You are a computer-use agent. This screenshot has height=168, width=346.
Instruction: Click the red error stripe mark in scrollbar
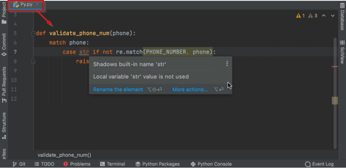coord(335,67)
